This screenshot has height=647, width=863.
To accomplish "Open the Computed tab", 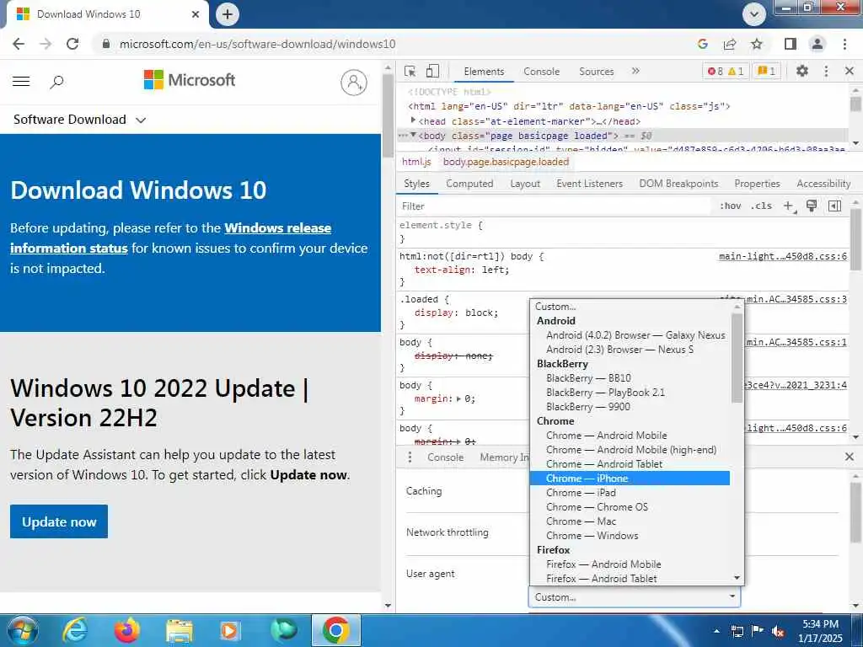I will pyautogui.click(x=469, y=184).
